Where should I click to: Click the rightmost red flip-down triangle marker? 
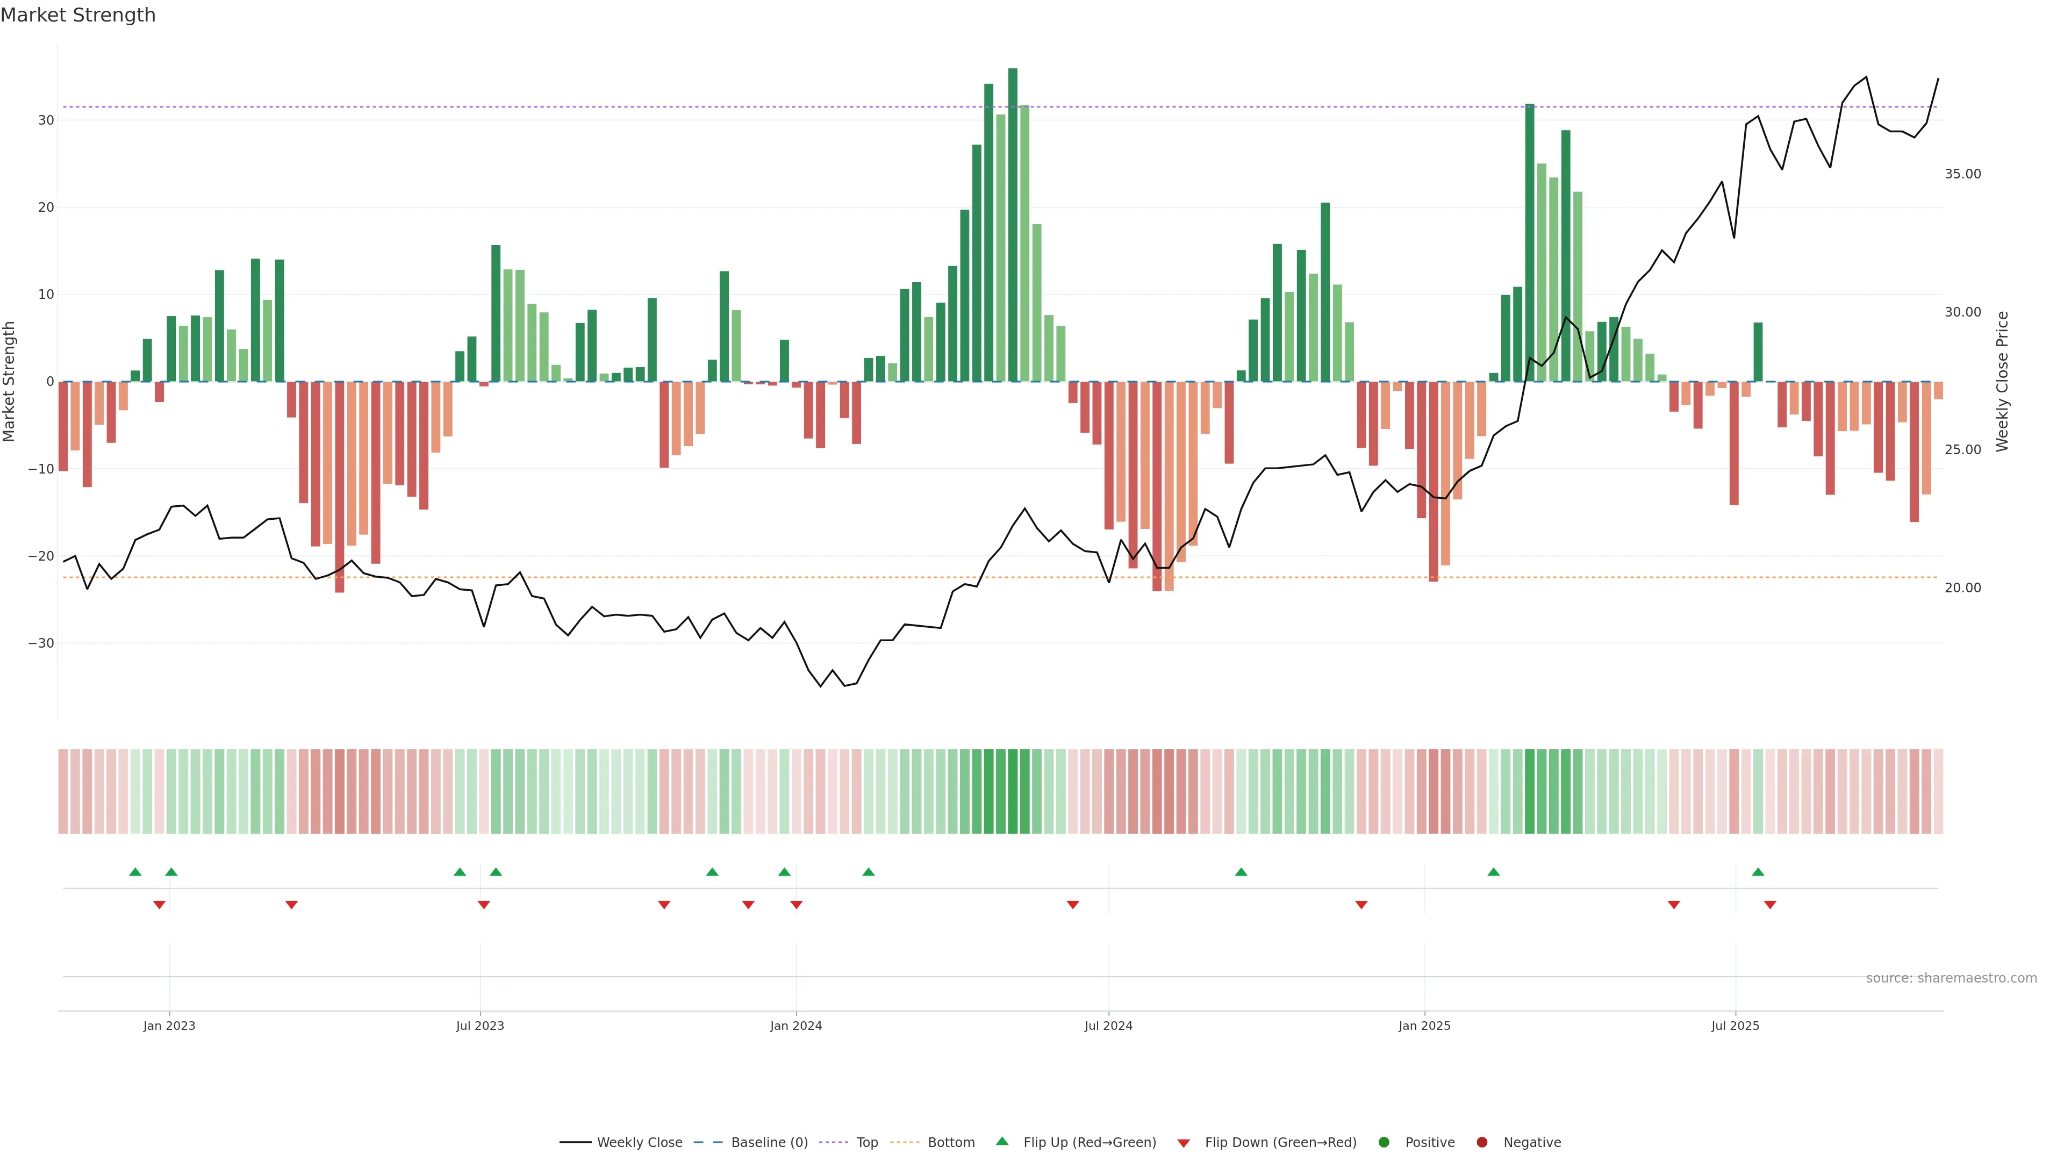click(x=1770, y=905)
